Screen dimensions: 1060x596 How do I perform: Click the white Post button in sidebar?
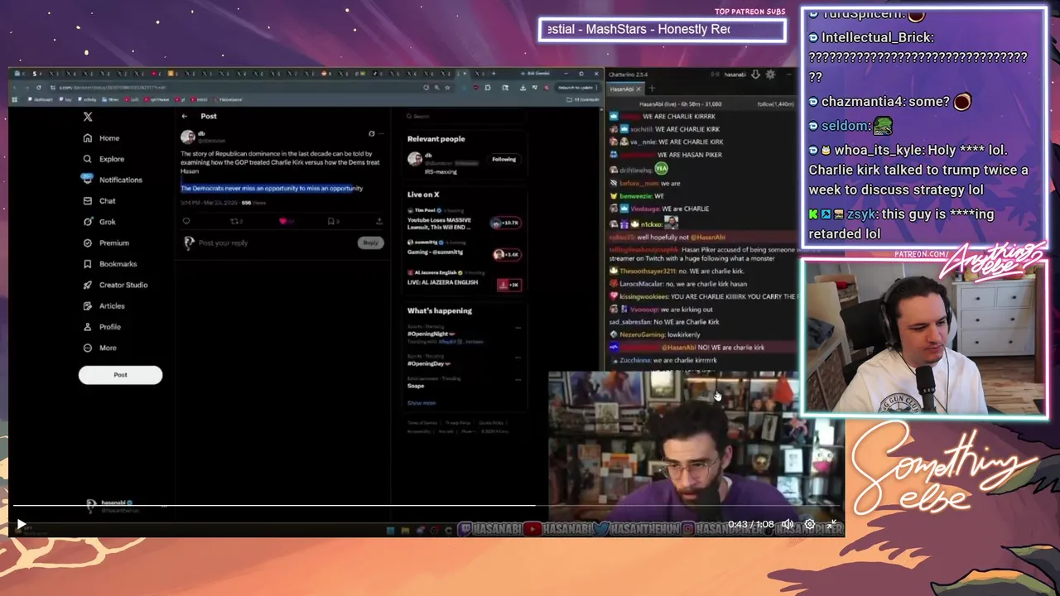[120, 375]
